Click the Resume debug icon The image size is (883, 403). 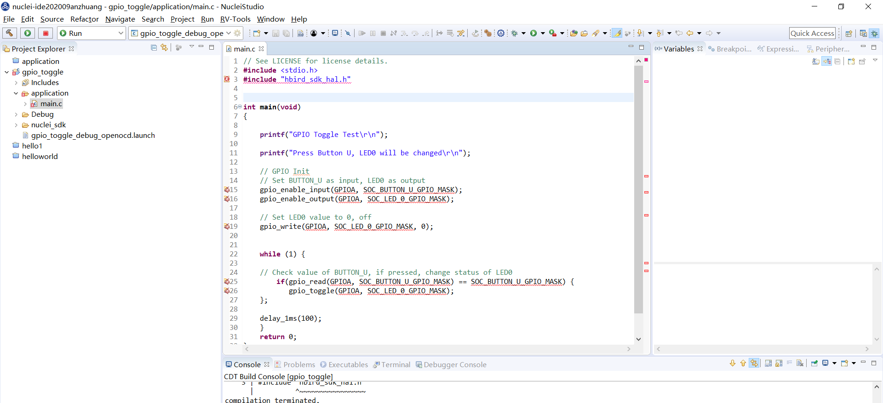tap(362, 33)
